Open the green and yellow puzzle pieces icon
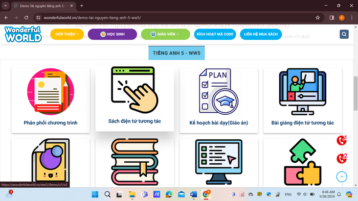358x201 pixels. pos(303,162)
